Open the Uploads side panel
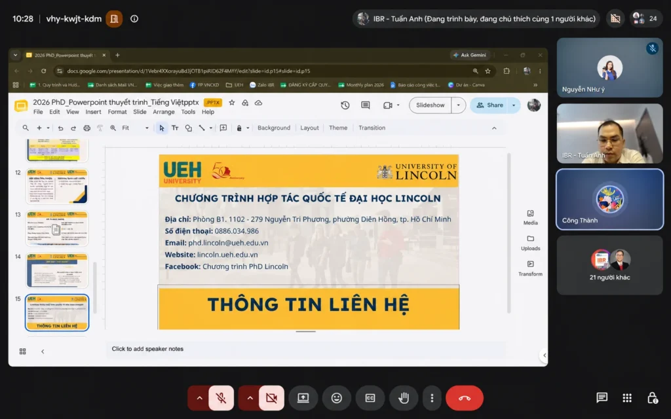Image resolution: width=671 pixels, height=419 pixels. 530,243
